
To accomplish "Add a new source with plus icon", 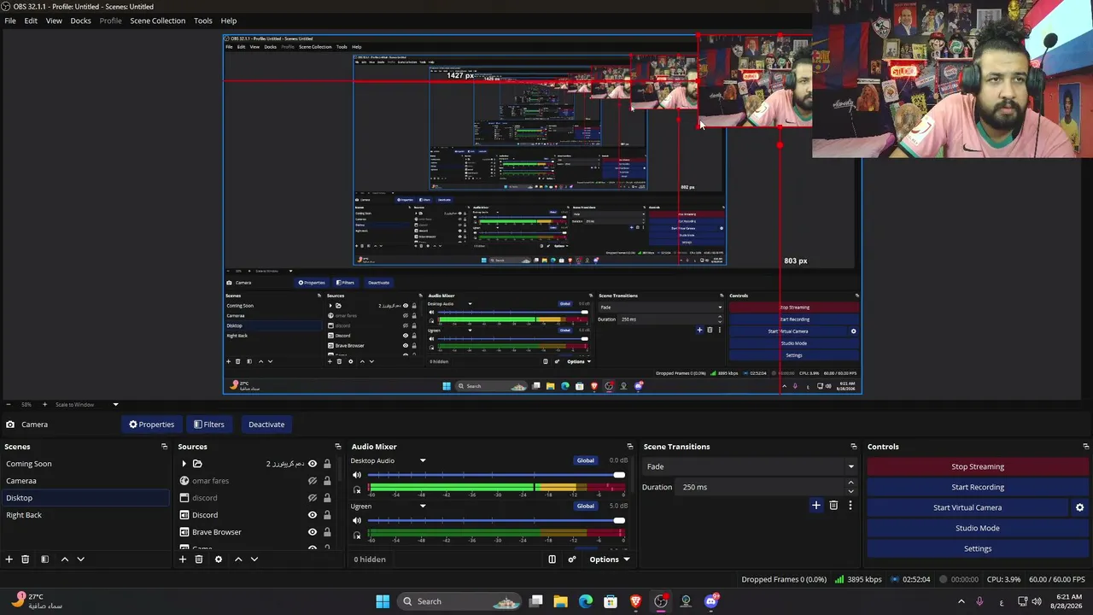I will click(x=182, y=559).
